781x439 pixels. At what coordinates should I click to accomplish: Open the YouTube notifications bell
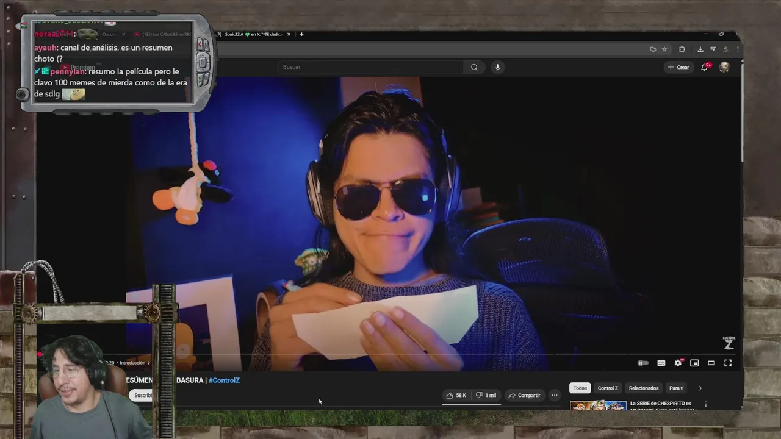(x=704, y=67)
